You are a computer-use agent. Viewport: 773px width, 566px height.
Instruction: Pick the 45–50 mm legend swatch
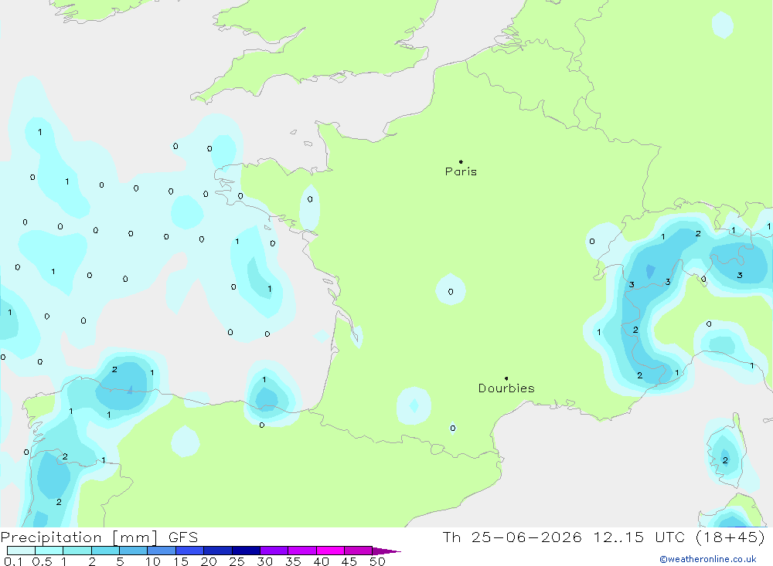click(359, 551)
